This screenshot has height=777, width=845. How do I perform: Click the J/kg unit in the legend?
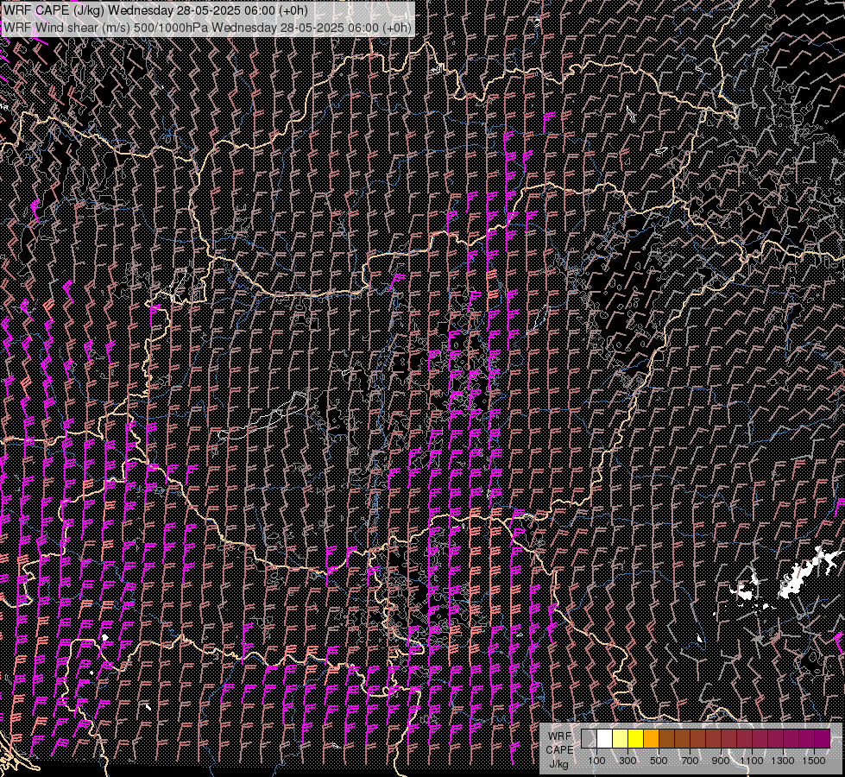(x=559, y=764)
